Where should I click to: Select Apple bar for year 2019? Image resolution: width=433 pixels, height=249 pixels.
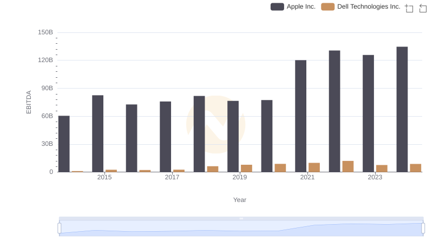[233, 136]
